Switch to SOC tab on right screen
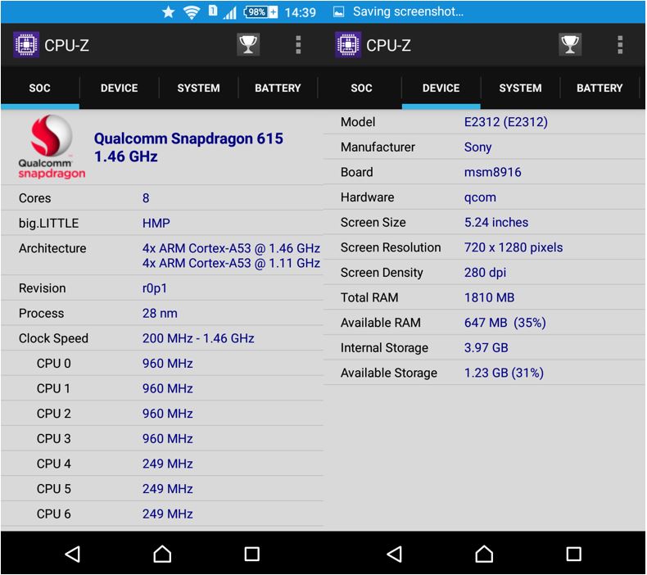The height and width of the screenshot is (575, 647). [x=361, y=88]
